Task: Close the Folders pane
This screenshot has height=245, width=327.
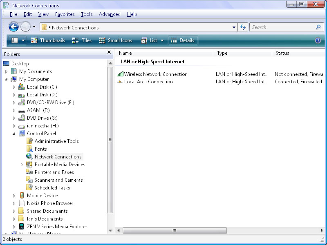Action: click(x=109, y=52)
